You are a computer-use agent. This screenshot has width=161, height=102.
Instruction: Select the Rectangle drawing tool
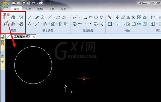pos(58,17)
